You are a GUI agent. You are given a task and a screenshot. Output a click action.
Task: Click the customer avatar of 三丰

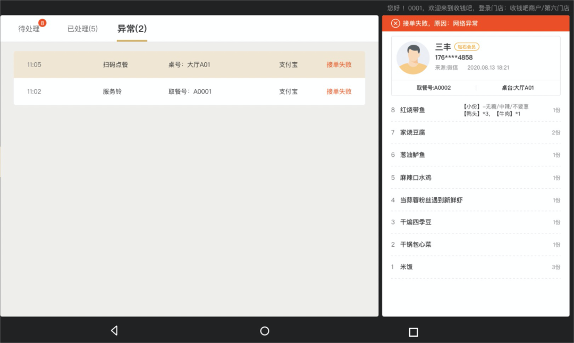pyautogui.click(x=413, y=59)
